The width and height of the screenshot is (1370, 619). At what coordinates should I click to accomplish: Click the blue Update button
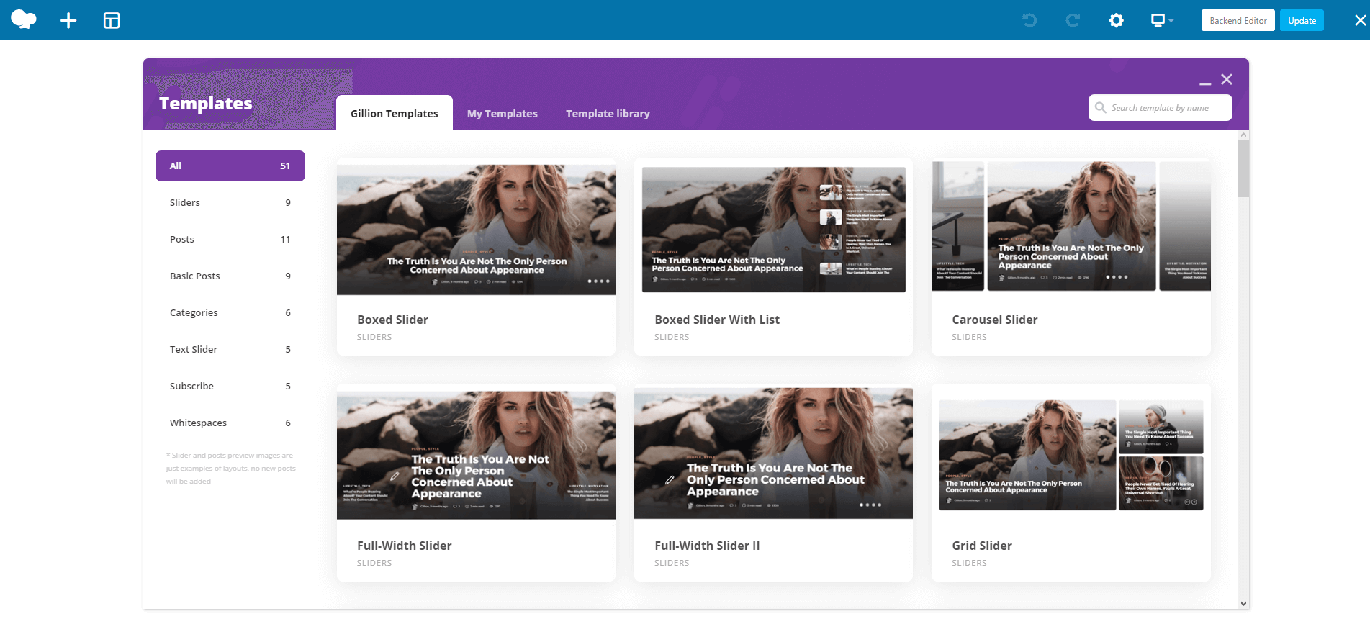pos(1302,20)
